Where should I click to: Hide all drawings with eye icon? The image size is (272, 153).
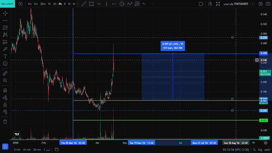(x=5, y=112)
